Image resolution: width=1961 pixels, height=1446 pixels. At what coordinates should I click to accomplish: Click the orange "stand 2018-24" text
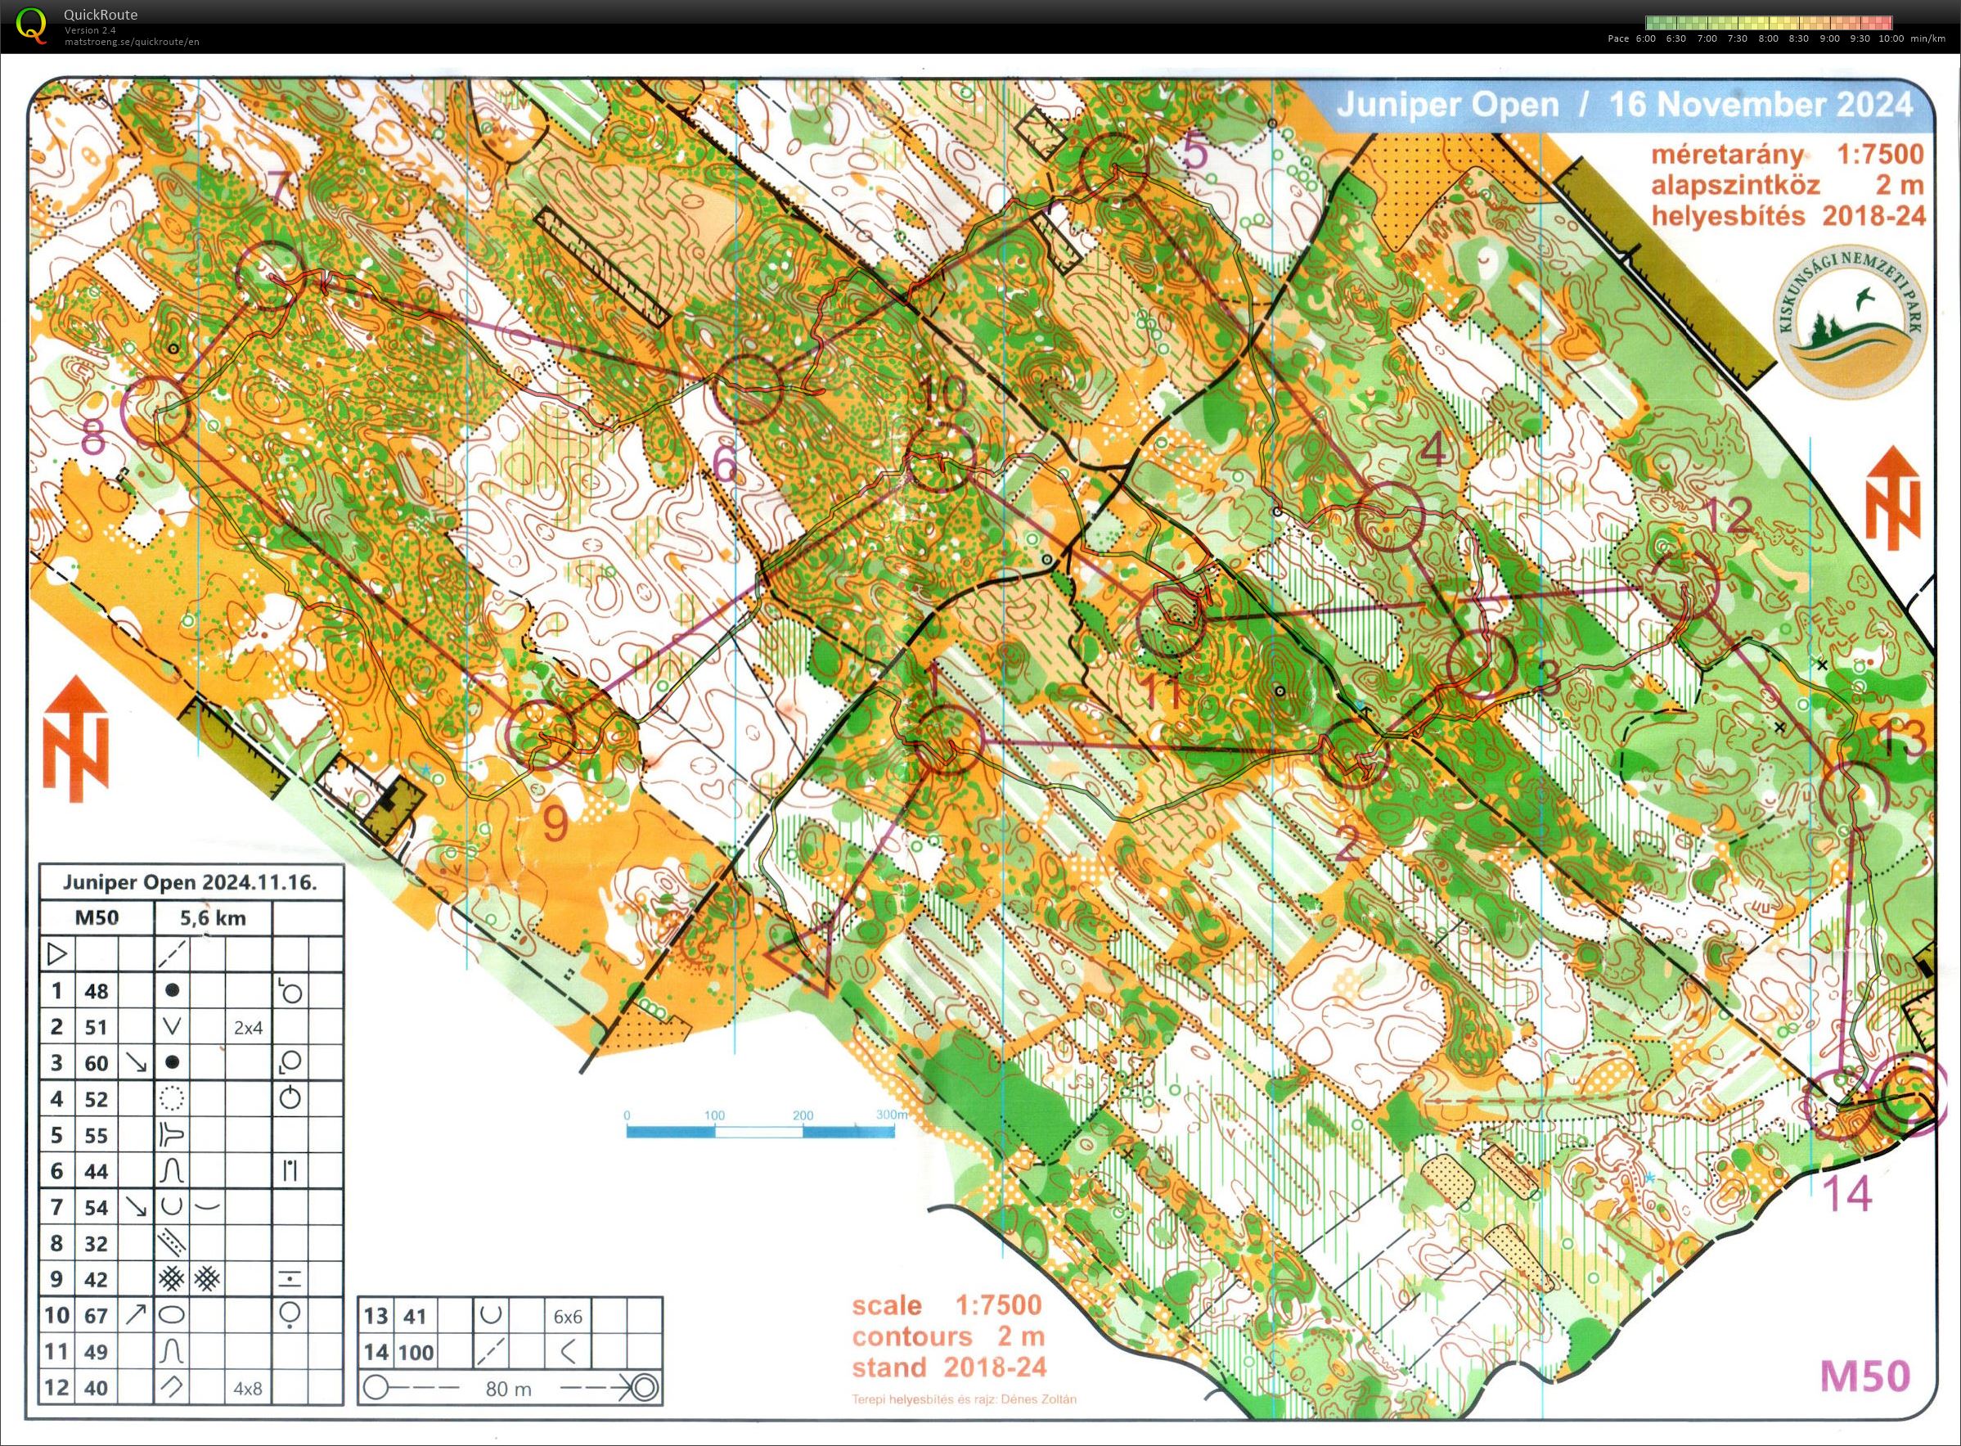950,1367
